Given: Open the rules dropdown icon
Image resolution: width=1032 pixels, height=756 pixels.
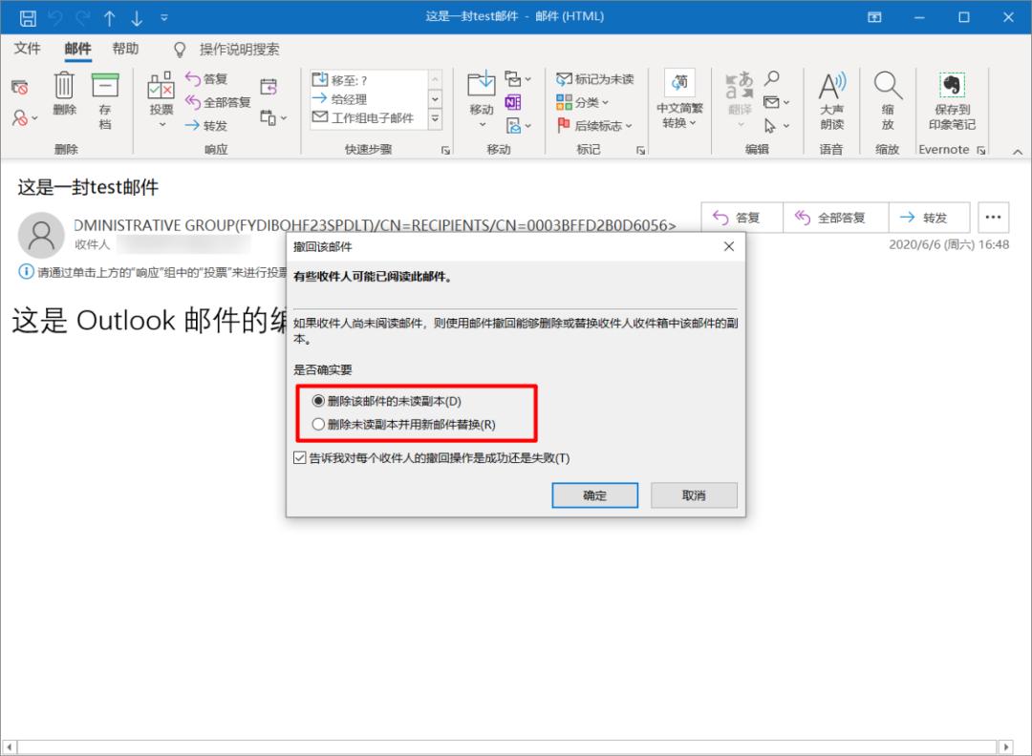Looking at the screenshot, I should 517,79.
